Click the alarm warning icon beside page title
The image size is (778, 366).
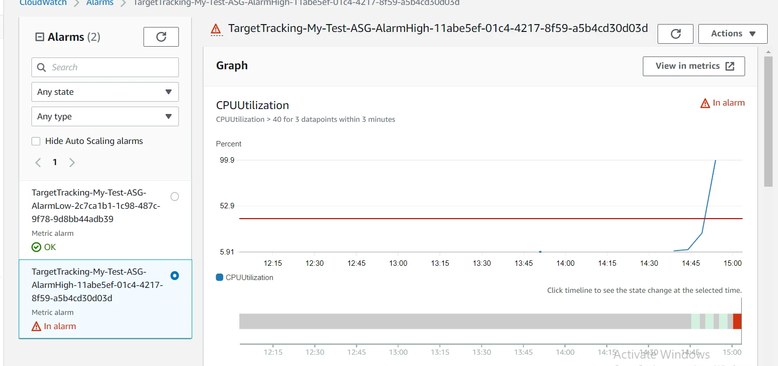[215, 28]
